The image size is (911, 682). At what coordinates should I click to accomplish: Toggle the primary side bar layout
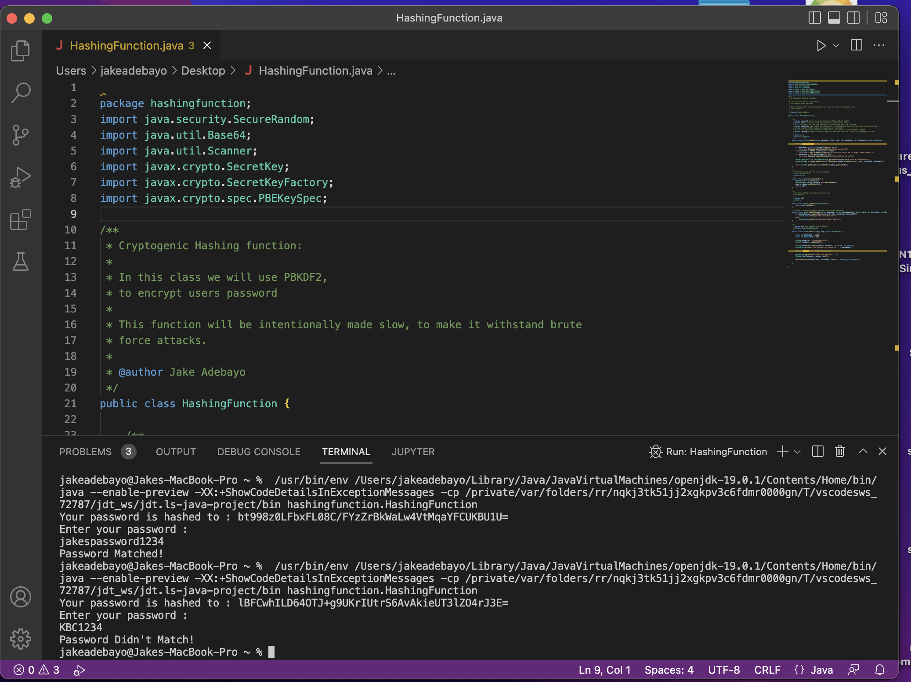[815, 18]
